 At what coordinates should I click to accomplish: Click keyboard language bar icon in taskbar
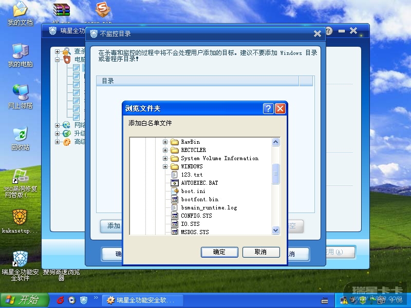pos(325,301)
